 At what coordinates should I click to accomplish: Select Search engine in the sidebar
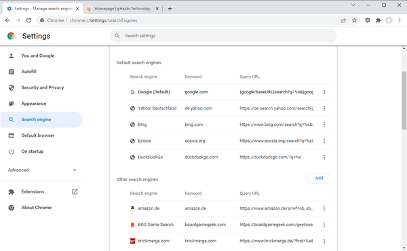41,120
